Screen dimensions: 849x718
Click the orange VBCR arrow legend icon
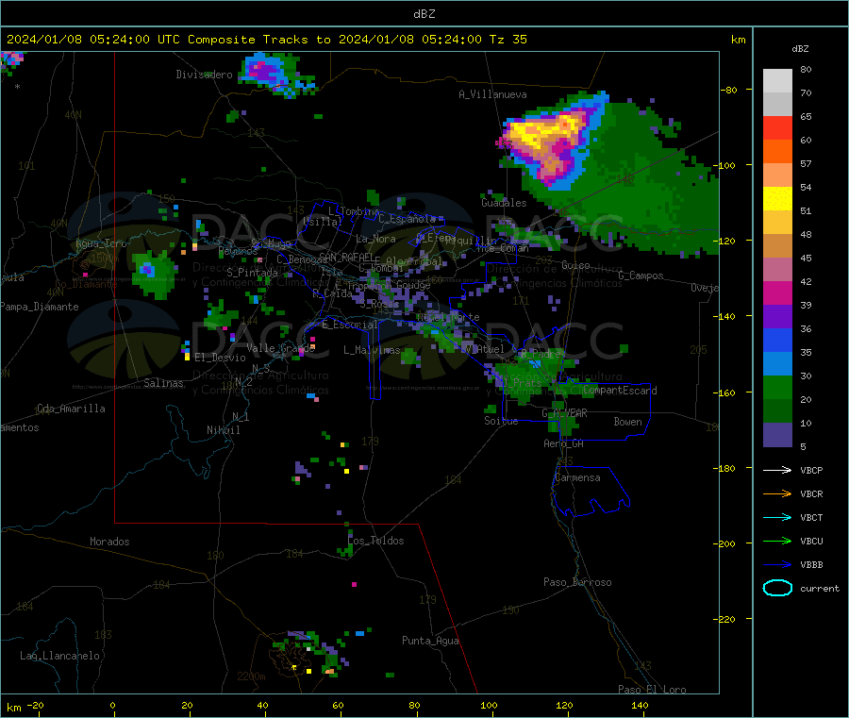pos(777,493)
